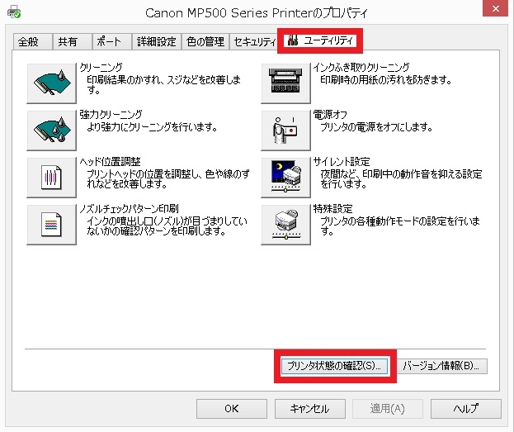Select the セキュリティ tab
Screen dimensions: 514x432
coord(254,41)
